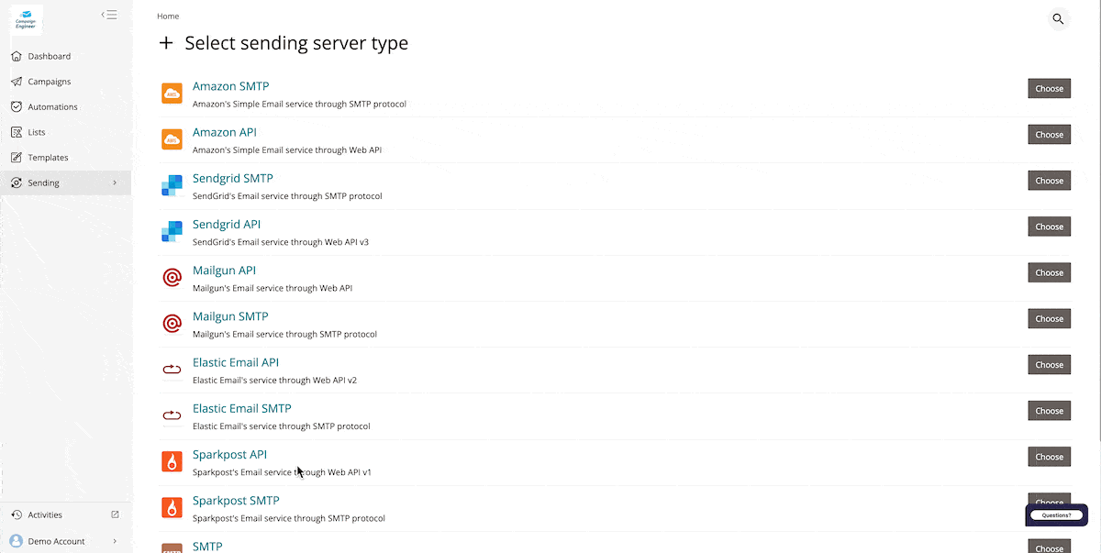Collapse the sidebar with the menu icon
The image size is (1101, 553).
[109, 15]
